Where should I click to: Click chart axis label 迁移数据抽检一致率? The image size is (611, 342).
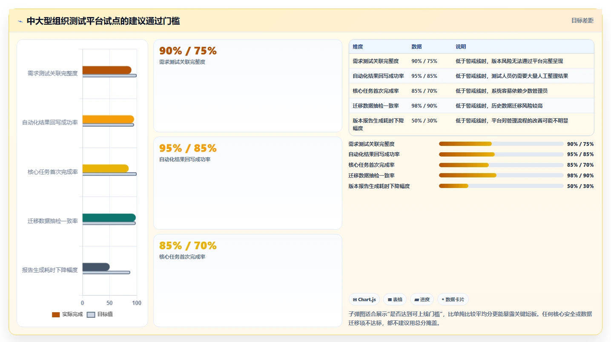53,221
